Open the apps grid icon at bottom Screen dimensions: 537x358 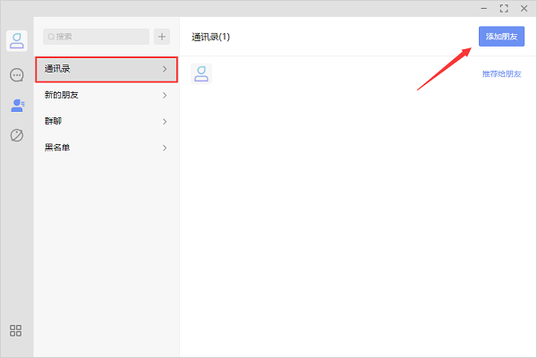click(15, 330)
